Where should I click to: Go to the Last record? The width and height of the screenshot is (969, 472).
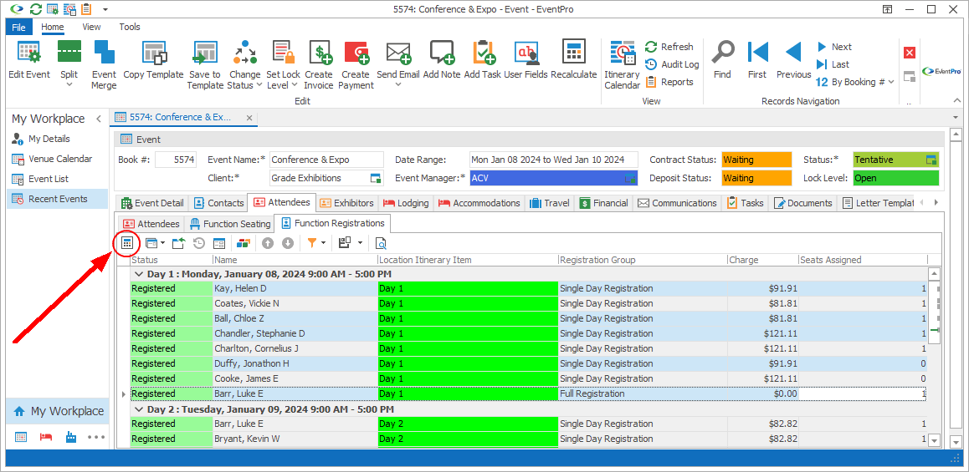coord(833,64)
